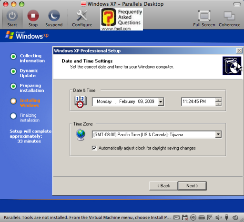The height and width of the screenshot is (222, 244).
Task: Click the Collecting information step
Action: (32, 58)
